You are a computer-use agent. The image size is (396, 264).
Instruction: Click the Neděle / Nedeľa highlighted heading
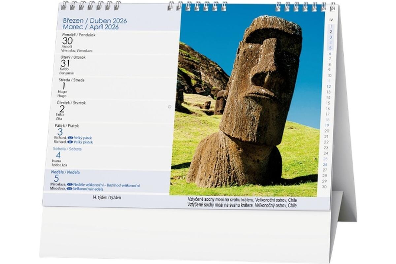(65, 172)
